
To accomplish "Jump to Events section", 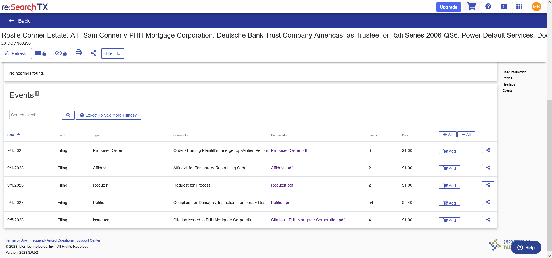I will coord(507,90).
